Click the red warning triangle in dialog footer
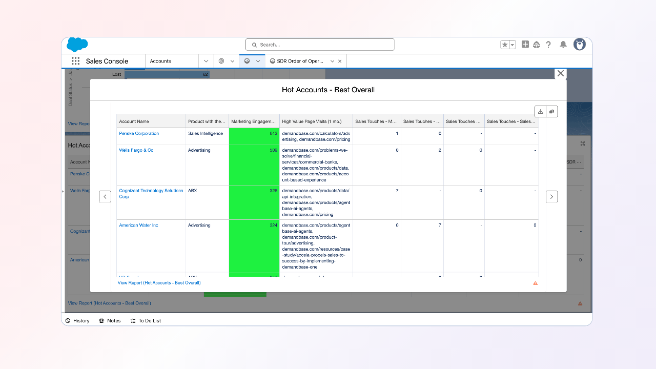 [x=536, y=283]
